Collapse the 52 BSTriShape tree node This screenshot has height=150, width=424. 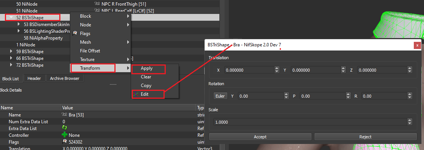(11, 17)
